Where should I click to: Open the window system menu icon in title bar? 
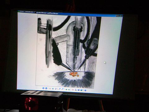pyautogui.click(x=19, y=12)
